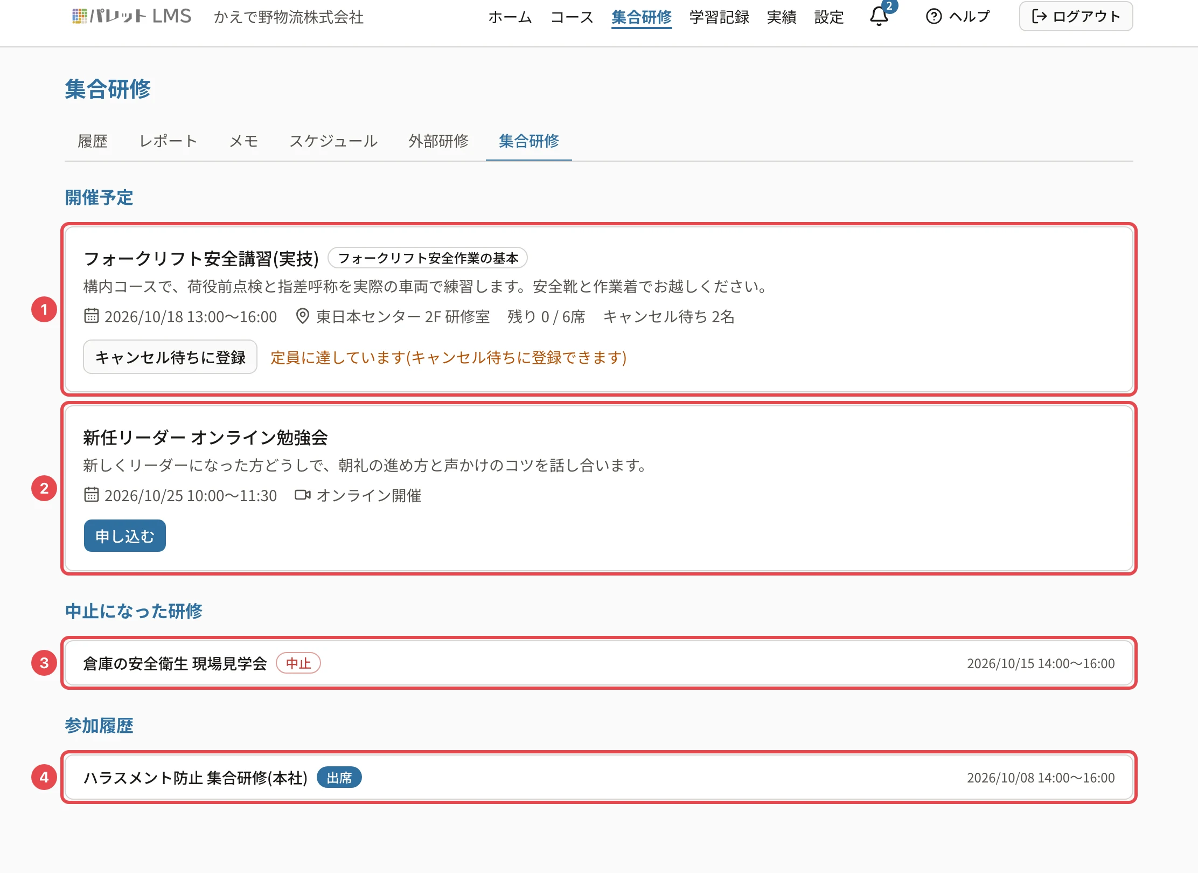Select 集合研修 in top navigation bar

[642, 17]
